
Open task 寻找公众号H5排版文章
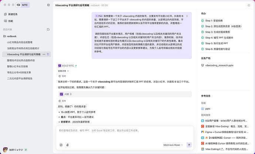19,72
